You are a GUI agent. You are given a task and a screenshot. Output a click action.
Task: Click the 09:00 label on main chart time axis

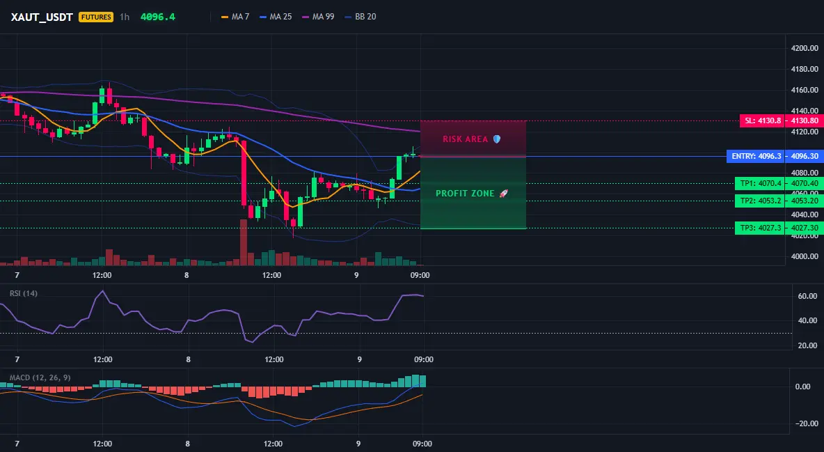click(x=420, y=275)
